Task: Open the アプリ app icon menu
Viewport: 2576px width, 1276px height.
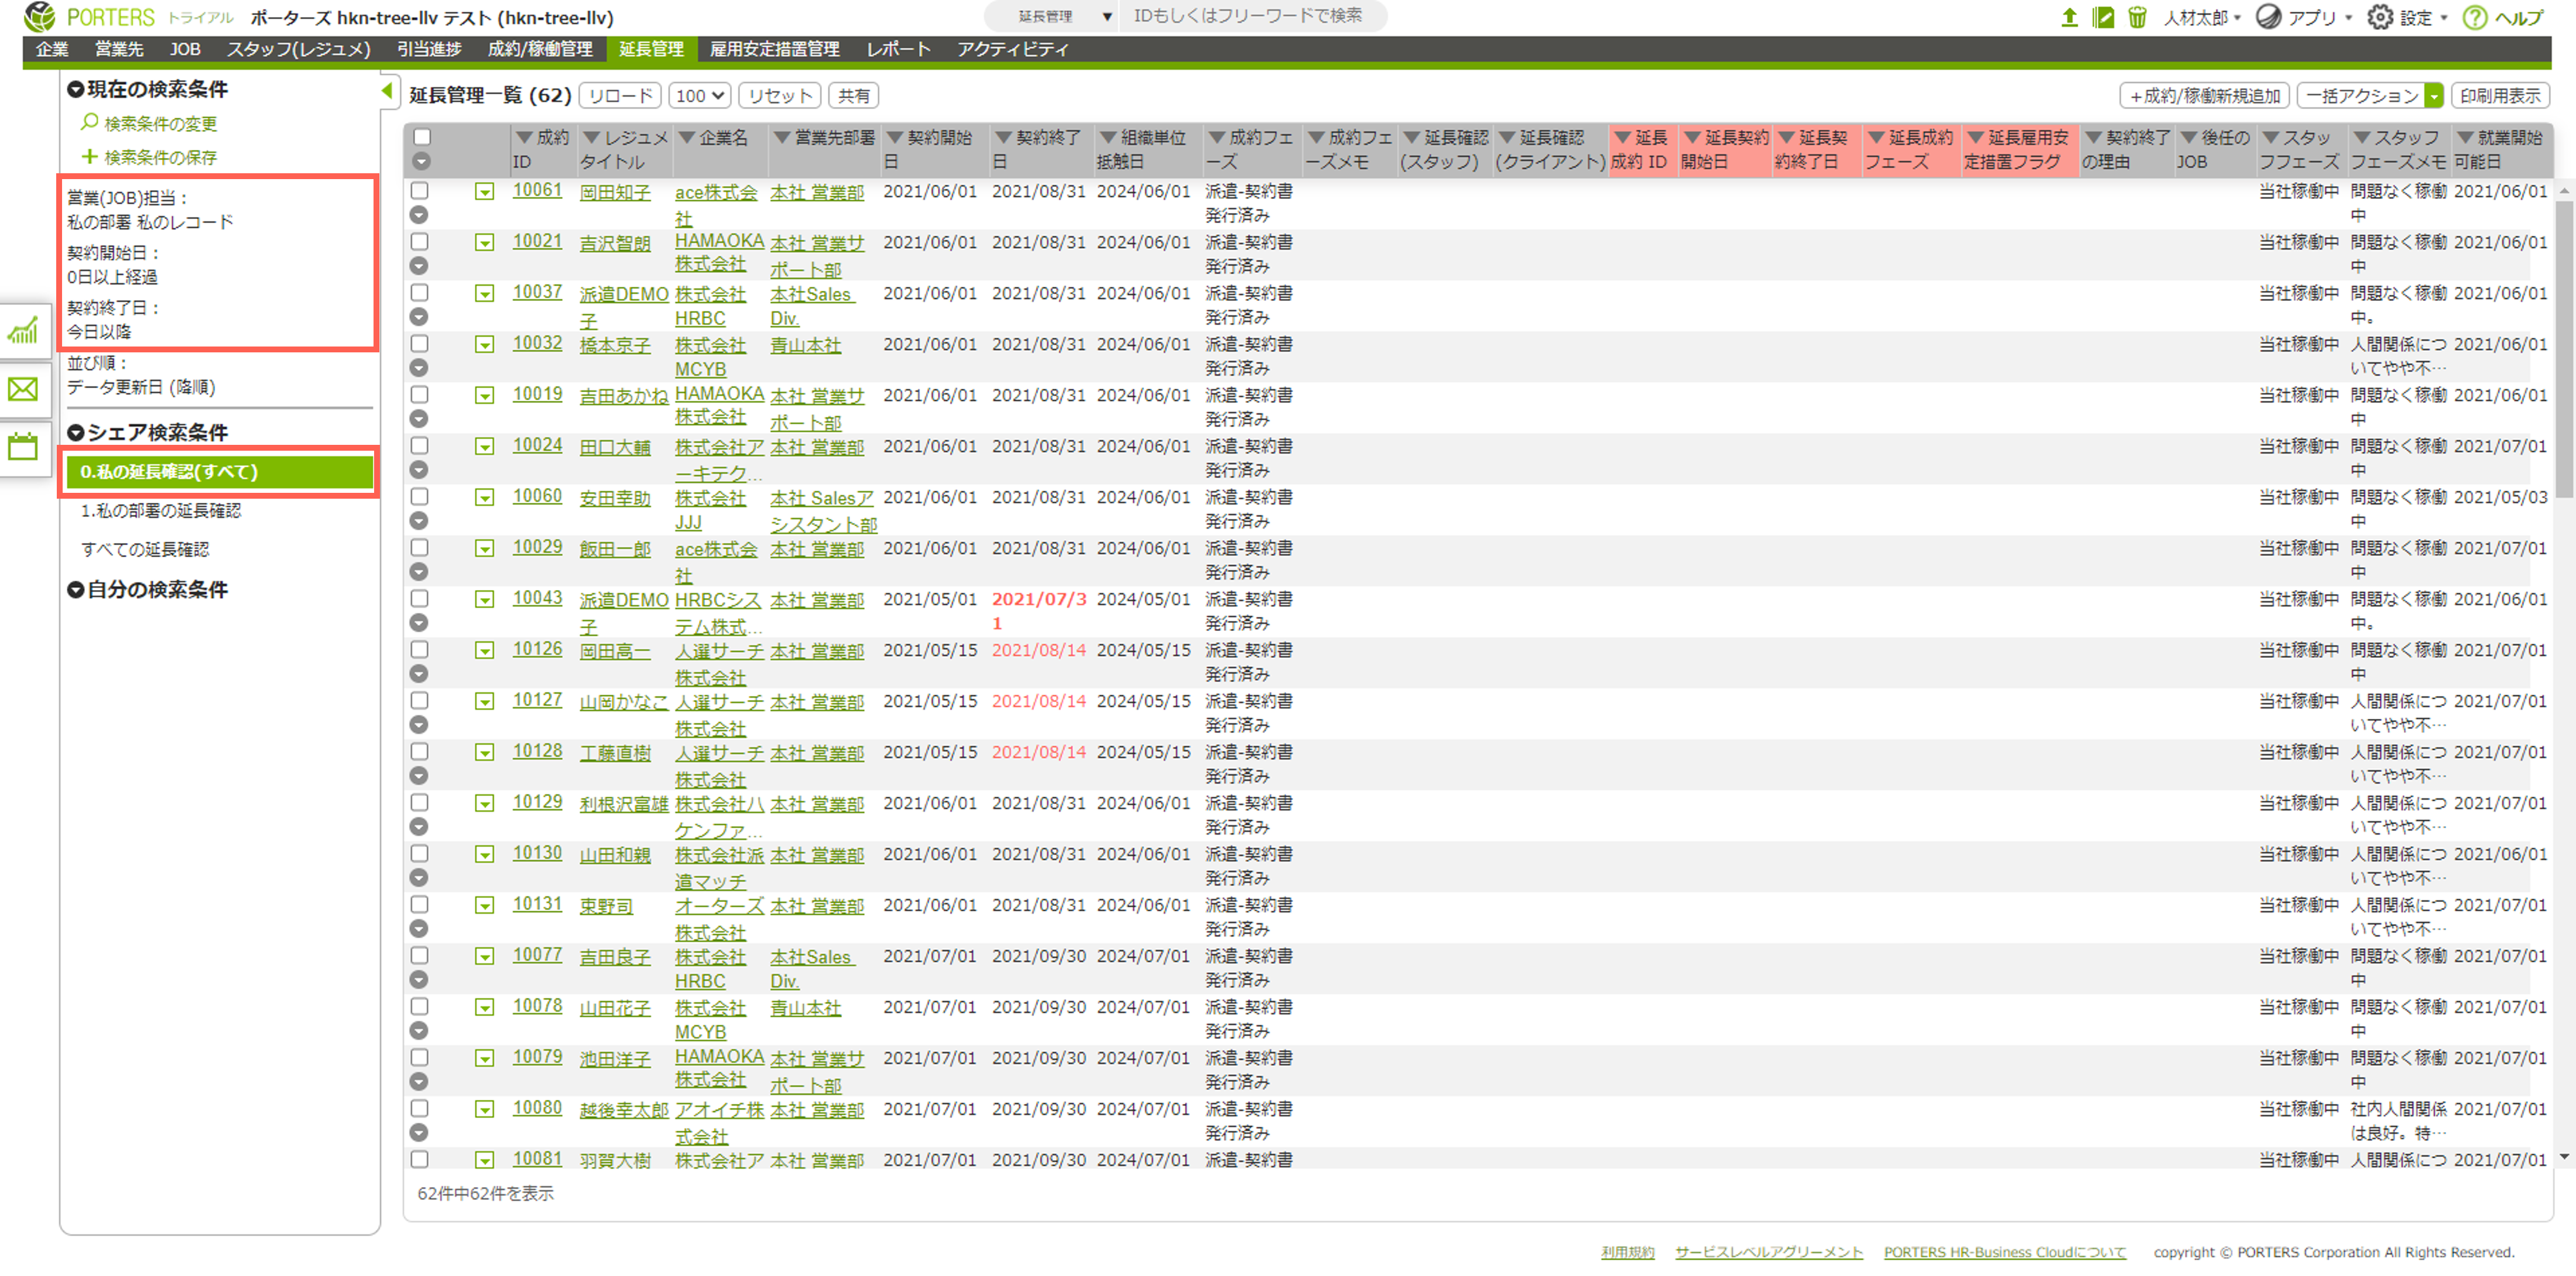Action: click(x=2269, y=17)
